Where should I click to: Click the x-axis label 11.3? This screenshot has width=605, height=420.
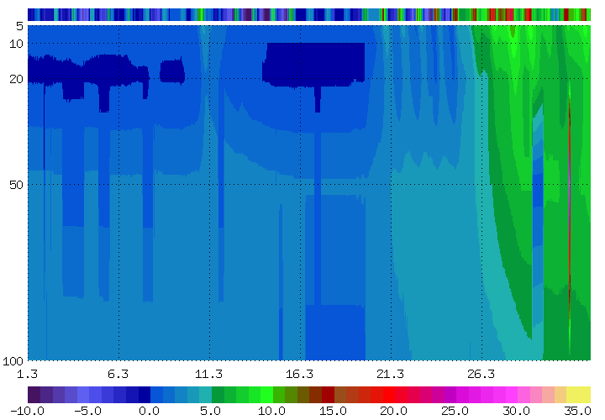click(208, 374)
